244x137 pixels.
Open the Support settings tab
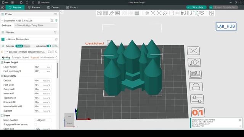pos(35,57)
